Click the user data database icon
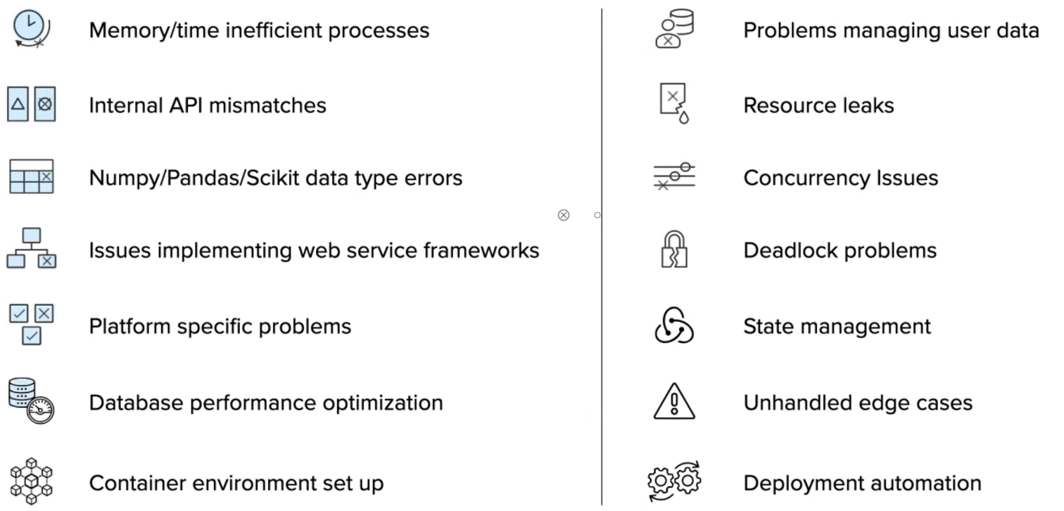 pos(673,30)
